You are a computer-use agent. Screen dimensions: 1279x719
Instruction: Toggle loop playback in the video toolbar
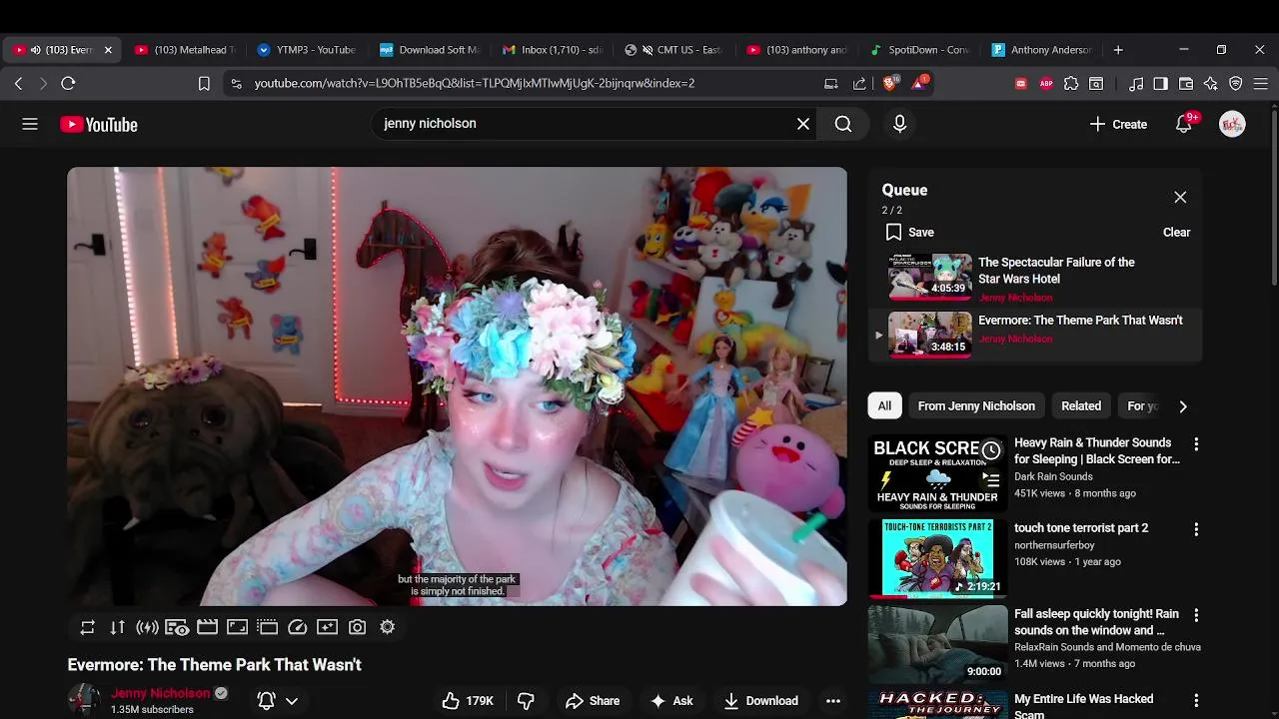(x=88, y=627)
